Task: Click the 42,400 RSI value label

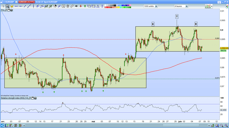Action: click(223, 110)
